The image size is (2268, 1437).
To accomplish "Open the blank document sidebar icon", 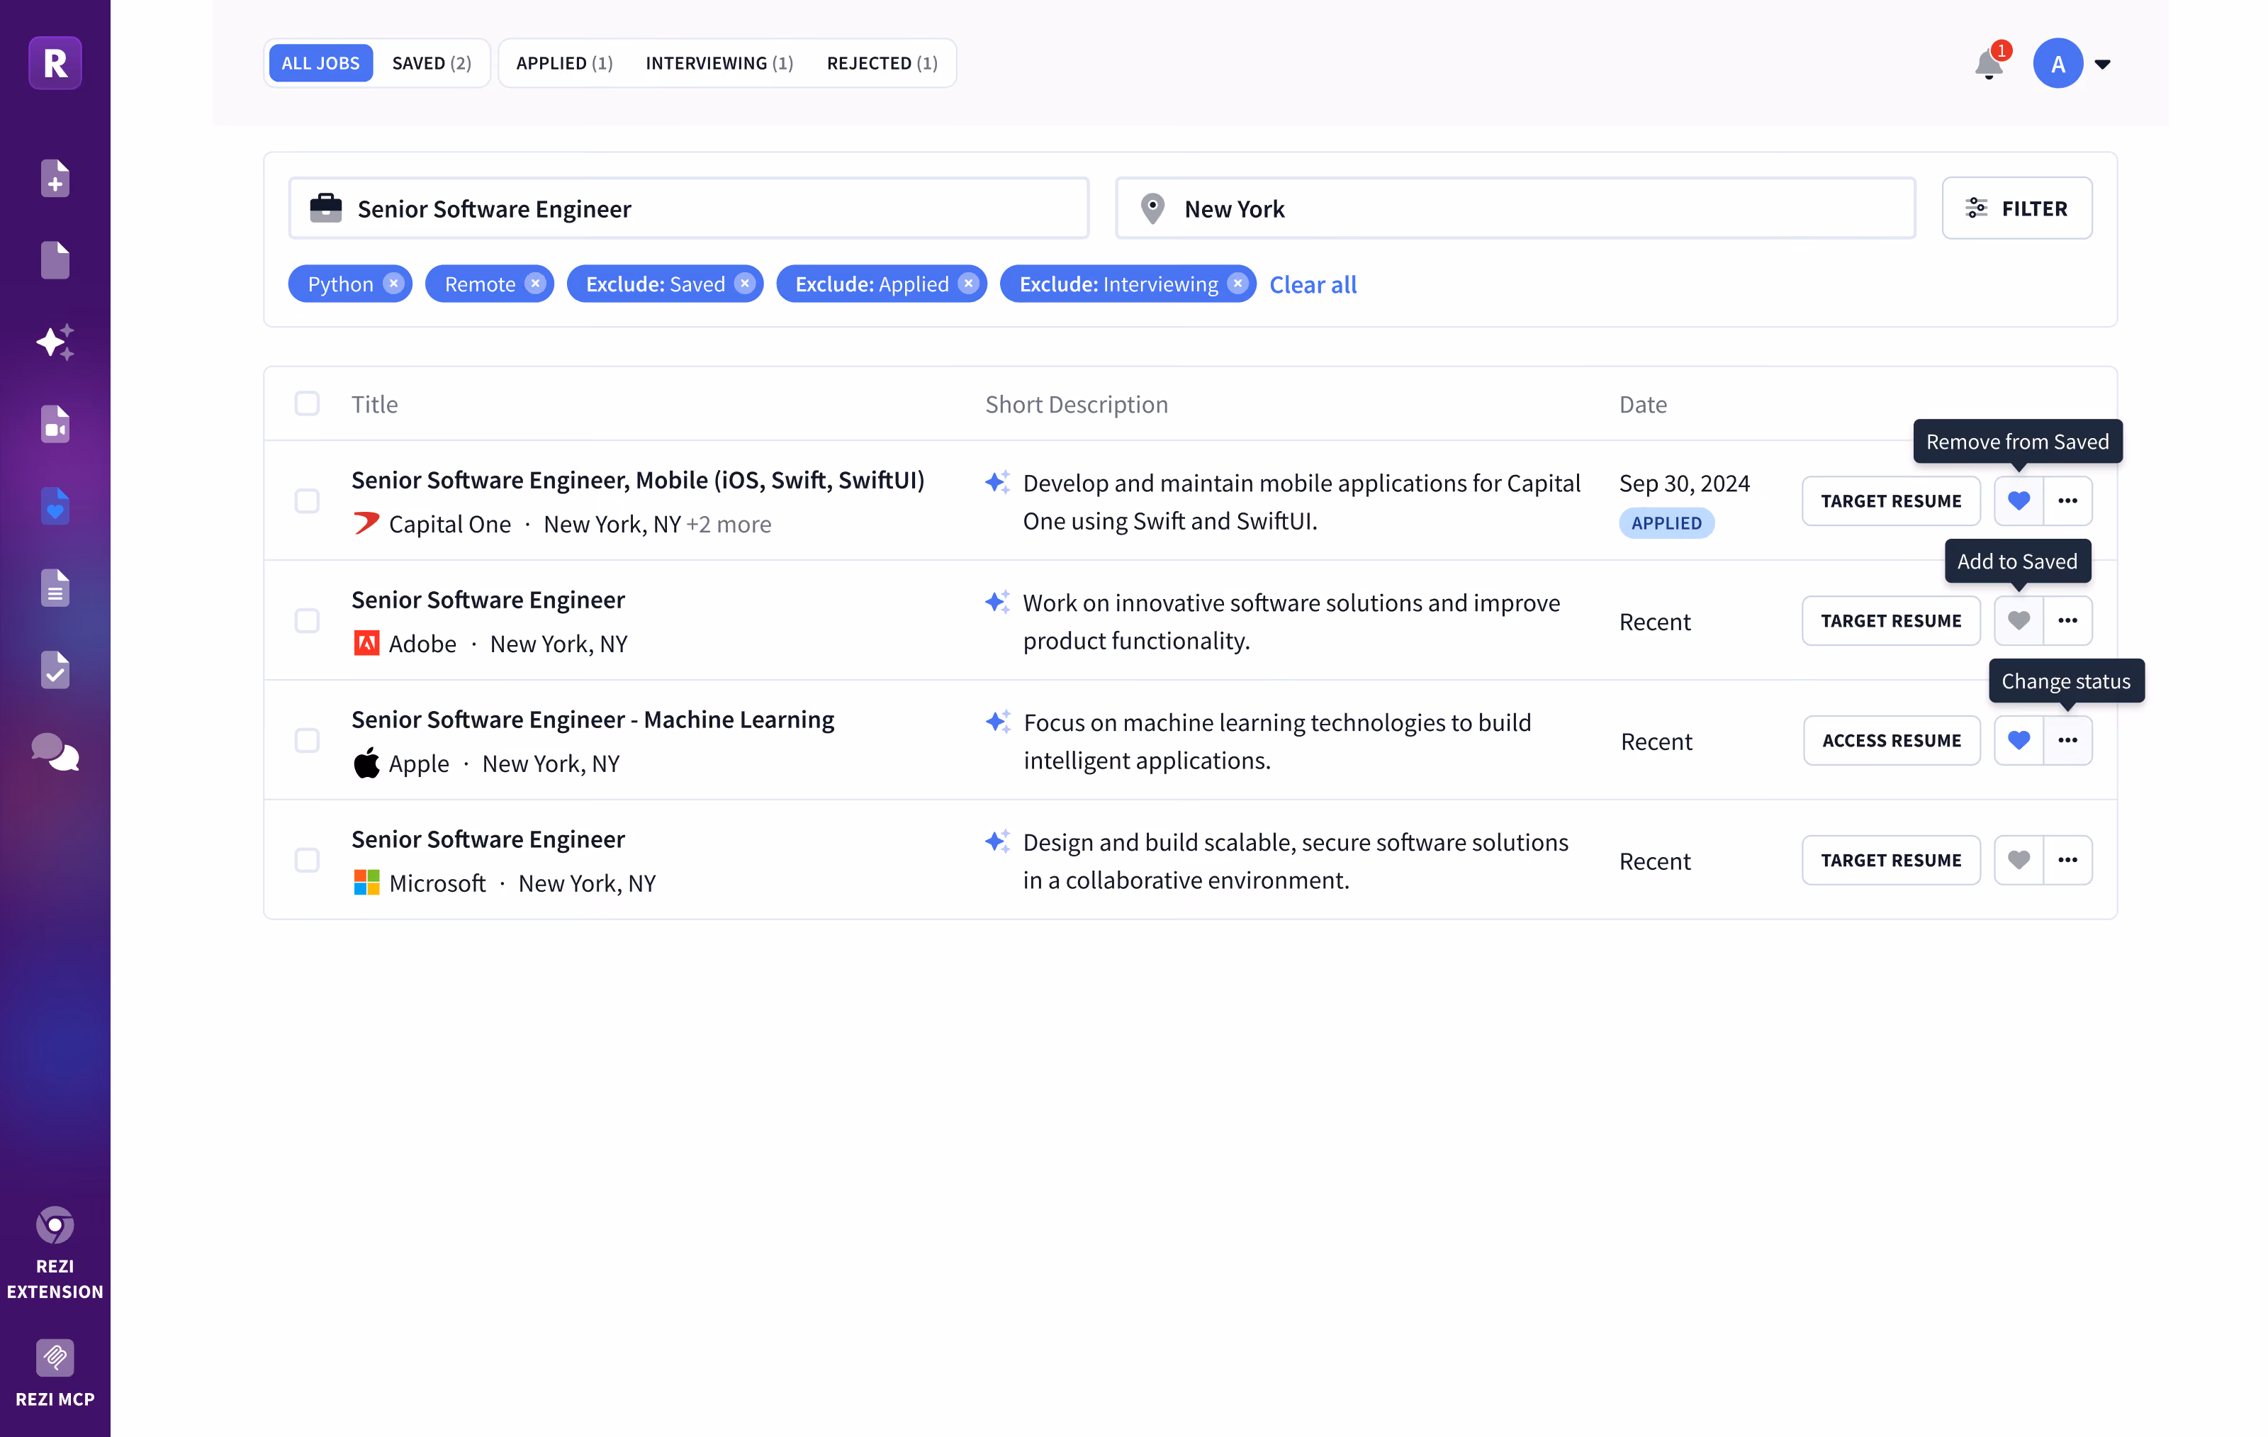I will point(55,260).
